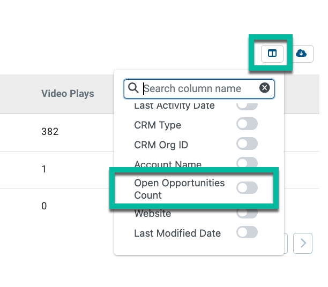The image size is (328, 287).
Task: Toggle the Website column switch
Action: pyautogui.click(x=247, y=213)
